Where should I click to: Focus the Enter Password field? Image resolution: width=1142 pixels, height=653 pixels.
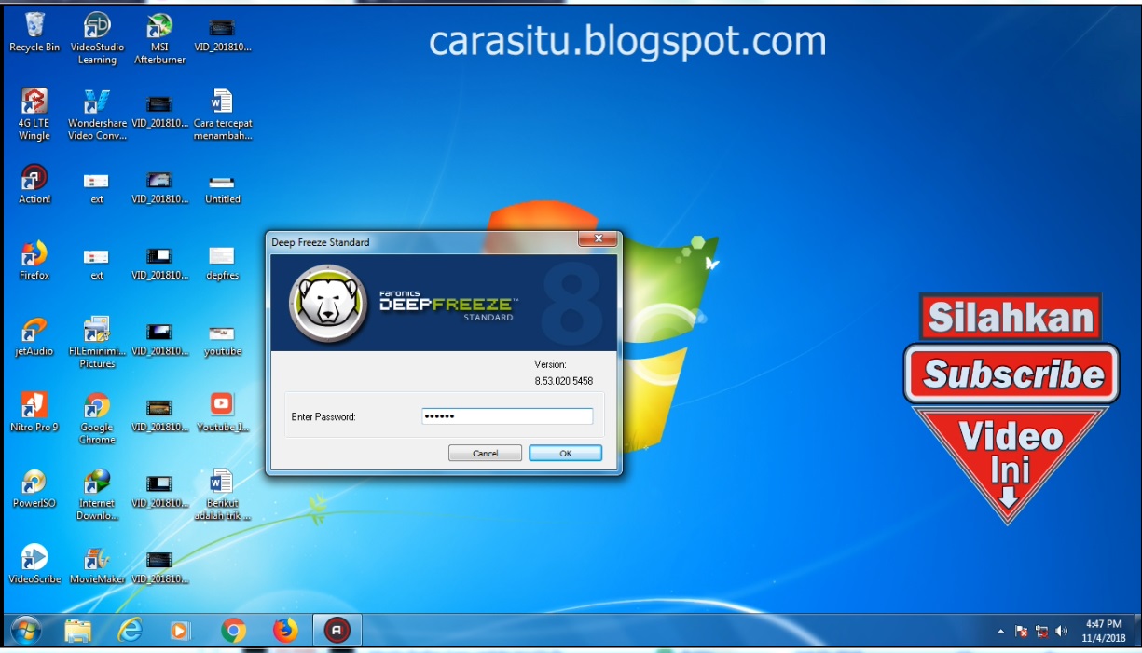[506, 416]
